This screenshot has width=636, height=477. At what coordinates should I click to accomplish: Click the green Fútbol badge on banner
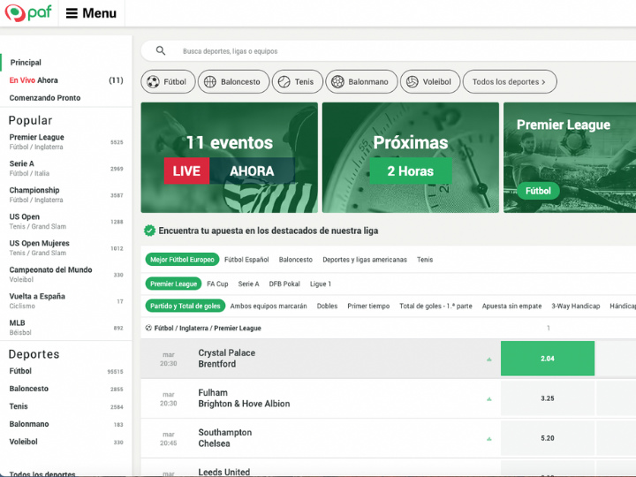[x=538, y=191]
